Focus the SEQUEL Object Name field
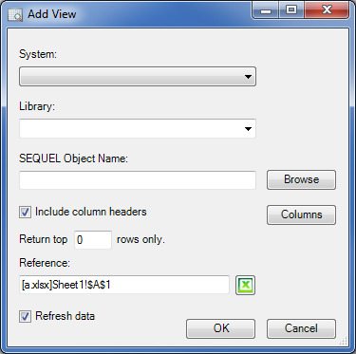 click(x=138, y=180)
